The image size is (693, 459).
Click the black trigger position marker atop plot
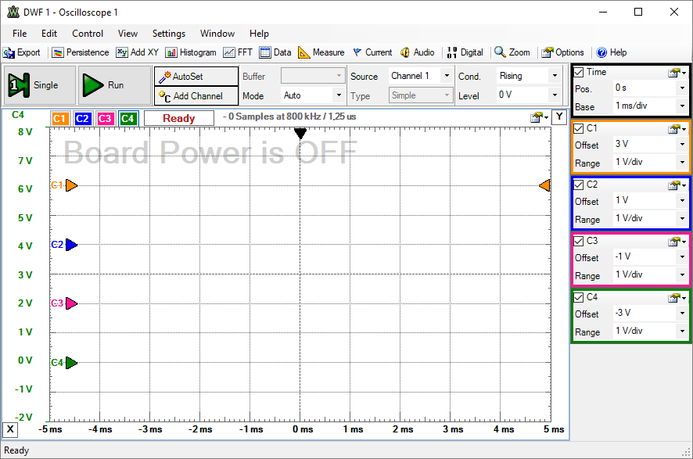[300, 134]
